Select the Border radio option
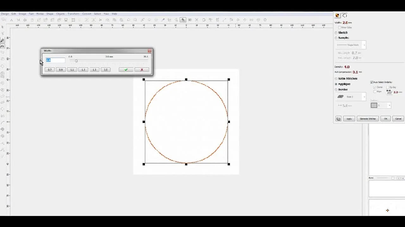Image resolution: width=405 pixels, height=227 pixels. point(336,90)
